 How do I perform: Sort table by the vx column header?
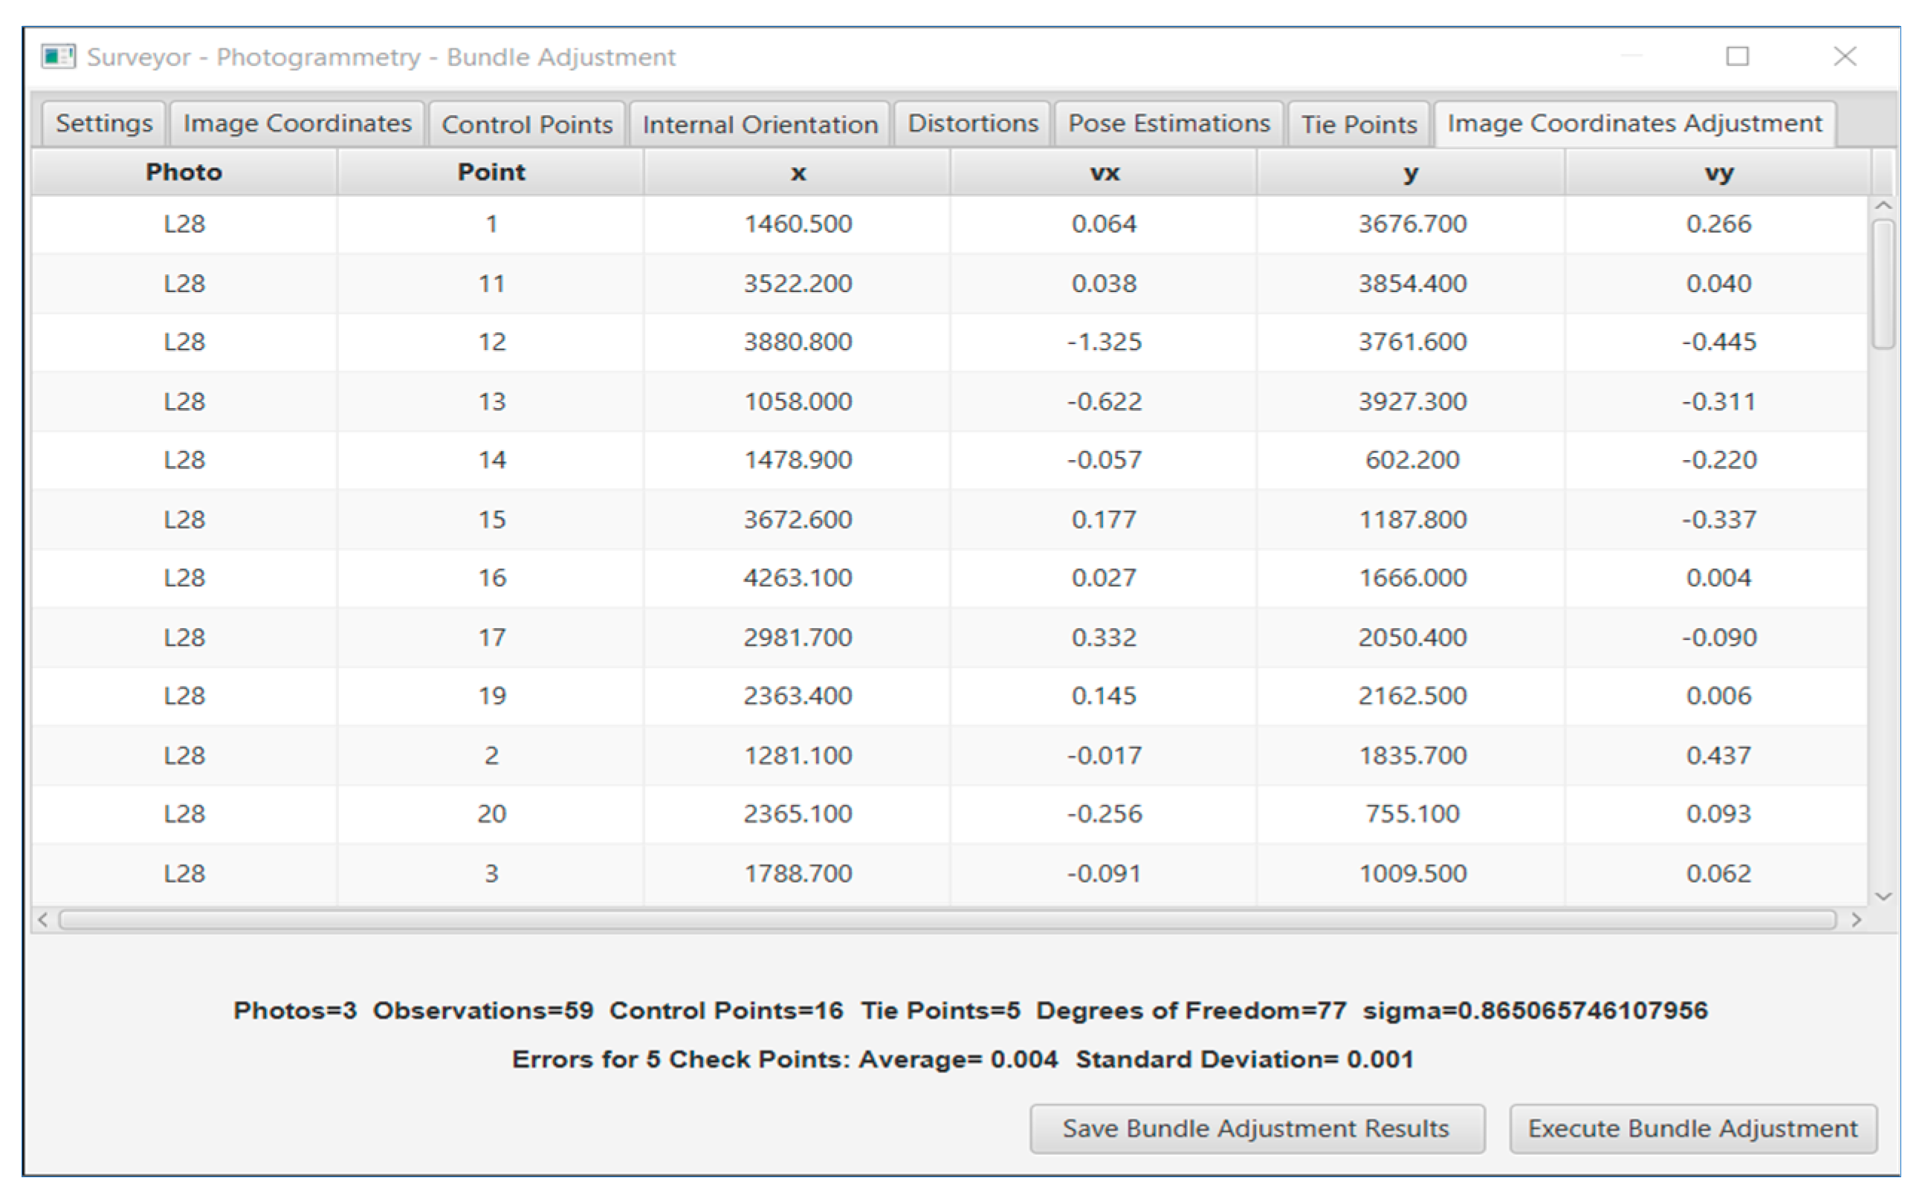point(1104,172)
